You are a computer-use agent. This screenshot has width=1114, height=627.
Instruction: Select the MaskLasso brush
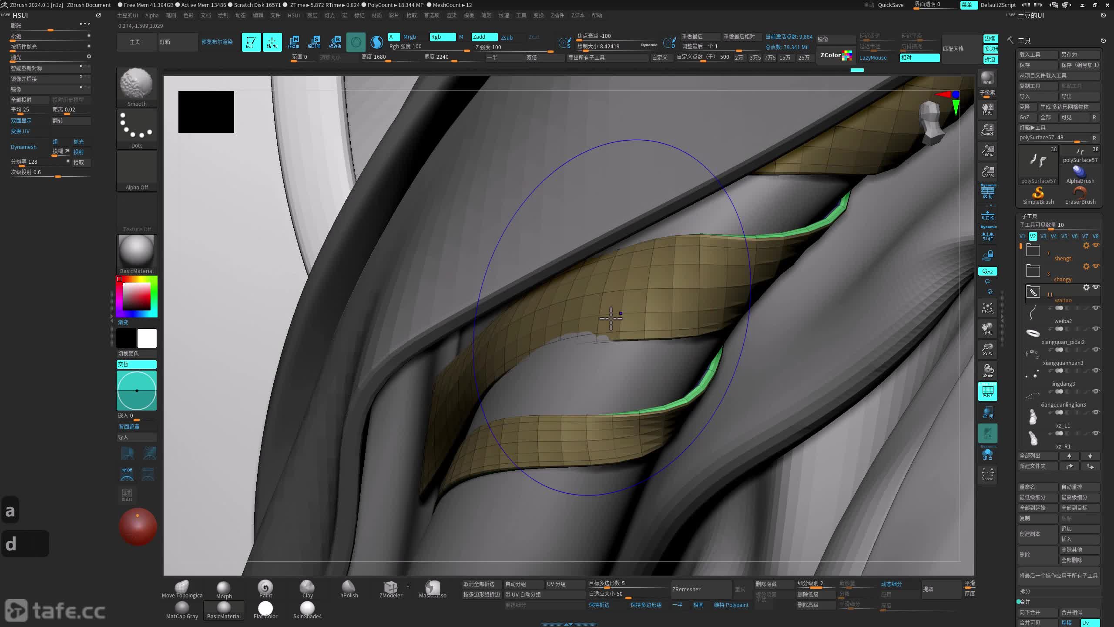433,589
